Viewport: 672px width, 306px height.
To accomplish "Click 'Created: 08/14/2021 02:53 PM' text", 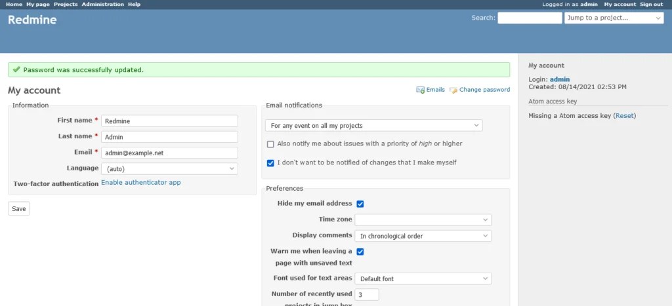I will click(577, 87).
